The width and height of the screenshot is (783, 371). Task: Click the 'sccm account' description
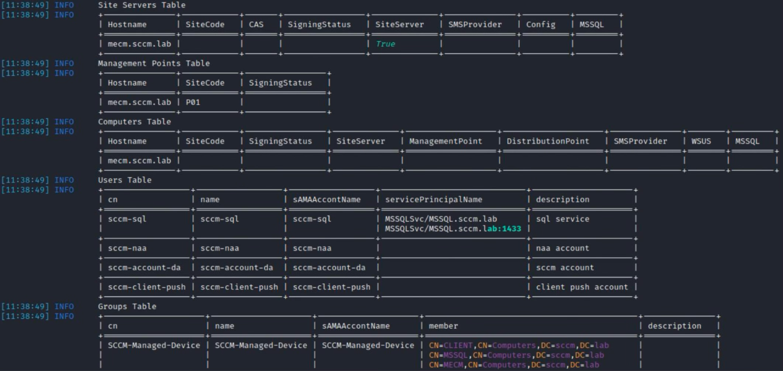click(x=565, y=268)
